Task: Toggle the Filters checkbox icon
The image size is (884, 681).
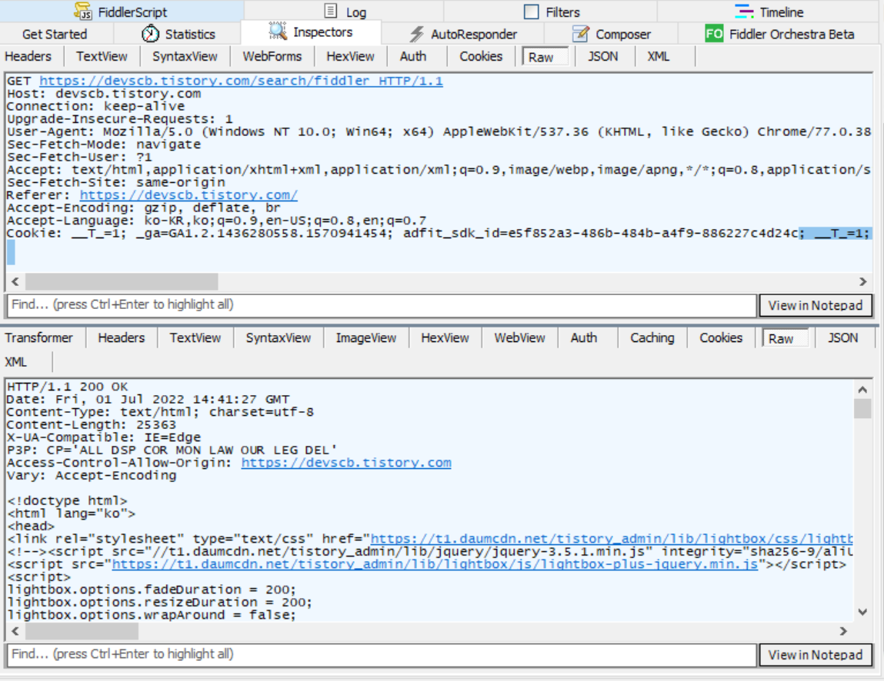Action: click(x=530, y=11)
